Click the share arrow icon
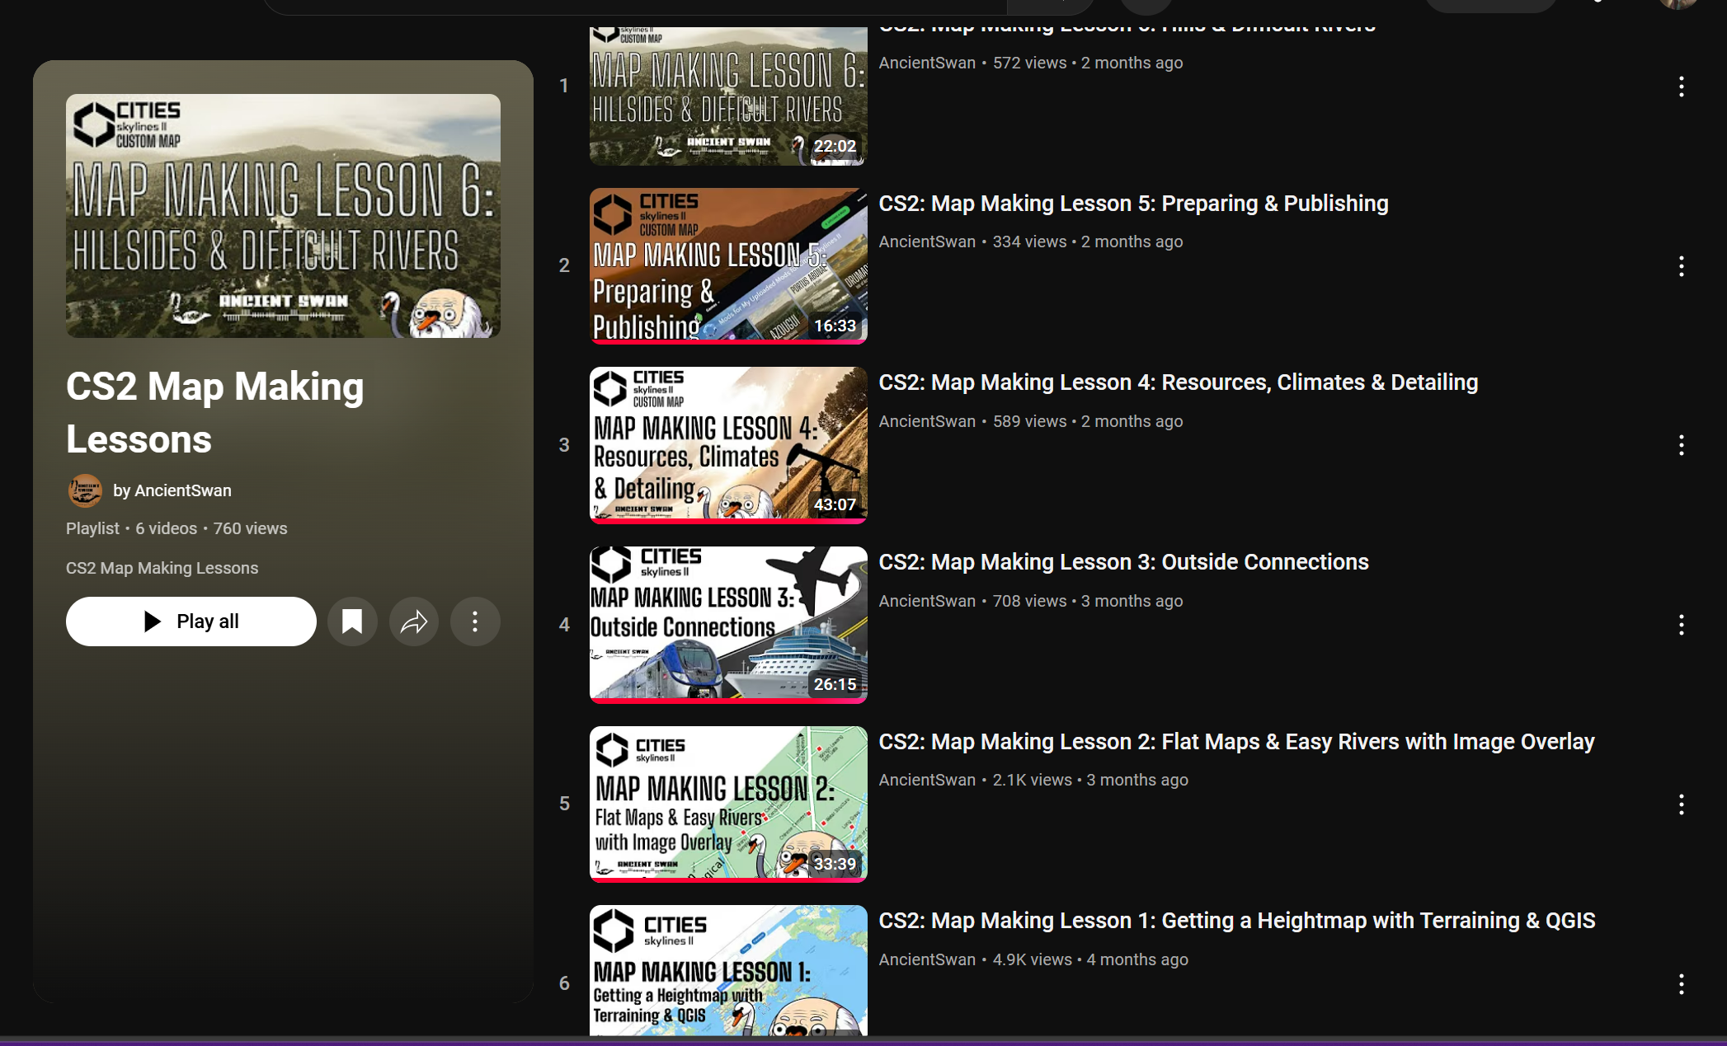 pyautogui.click(x=413, y=622)
